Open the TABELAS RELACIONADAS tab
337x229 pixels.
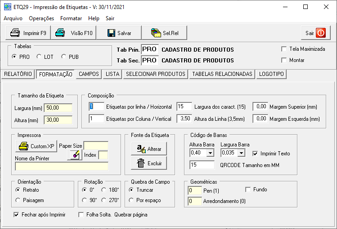[x=222, y=74]
